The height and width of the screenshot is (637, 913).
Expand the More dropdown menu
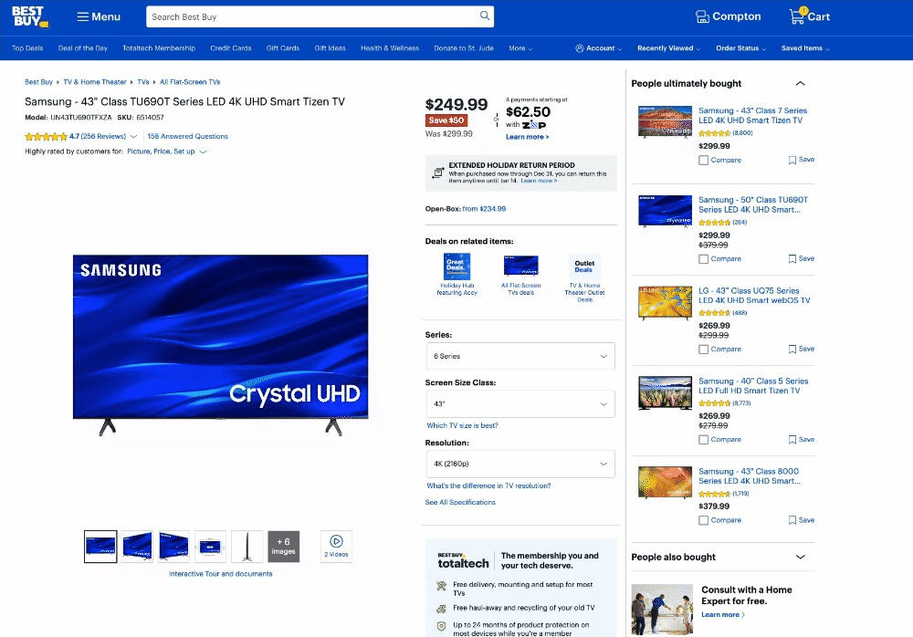tap(520, 48)
